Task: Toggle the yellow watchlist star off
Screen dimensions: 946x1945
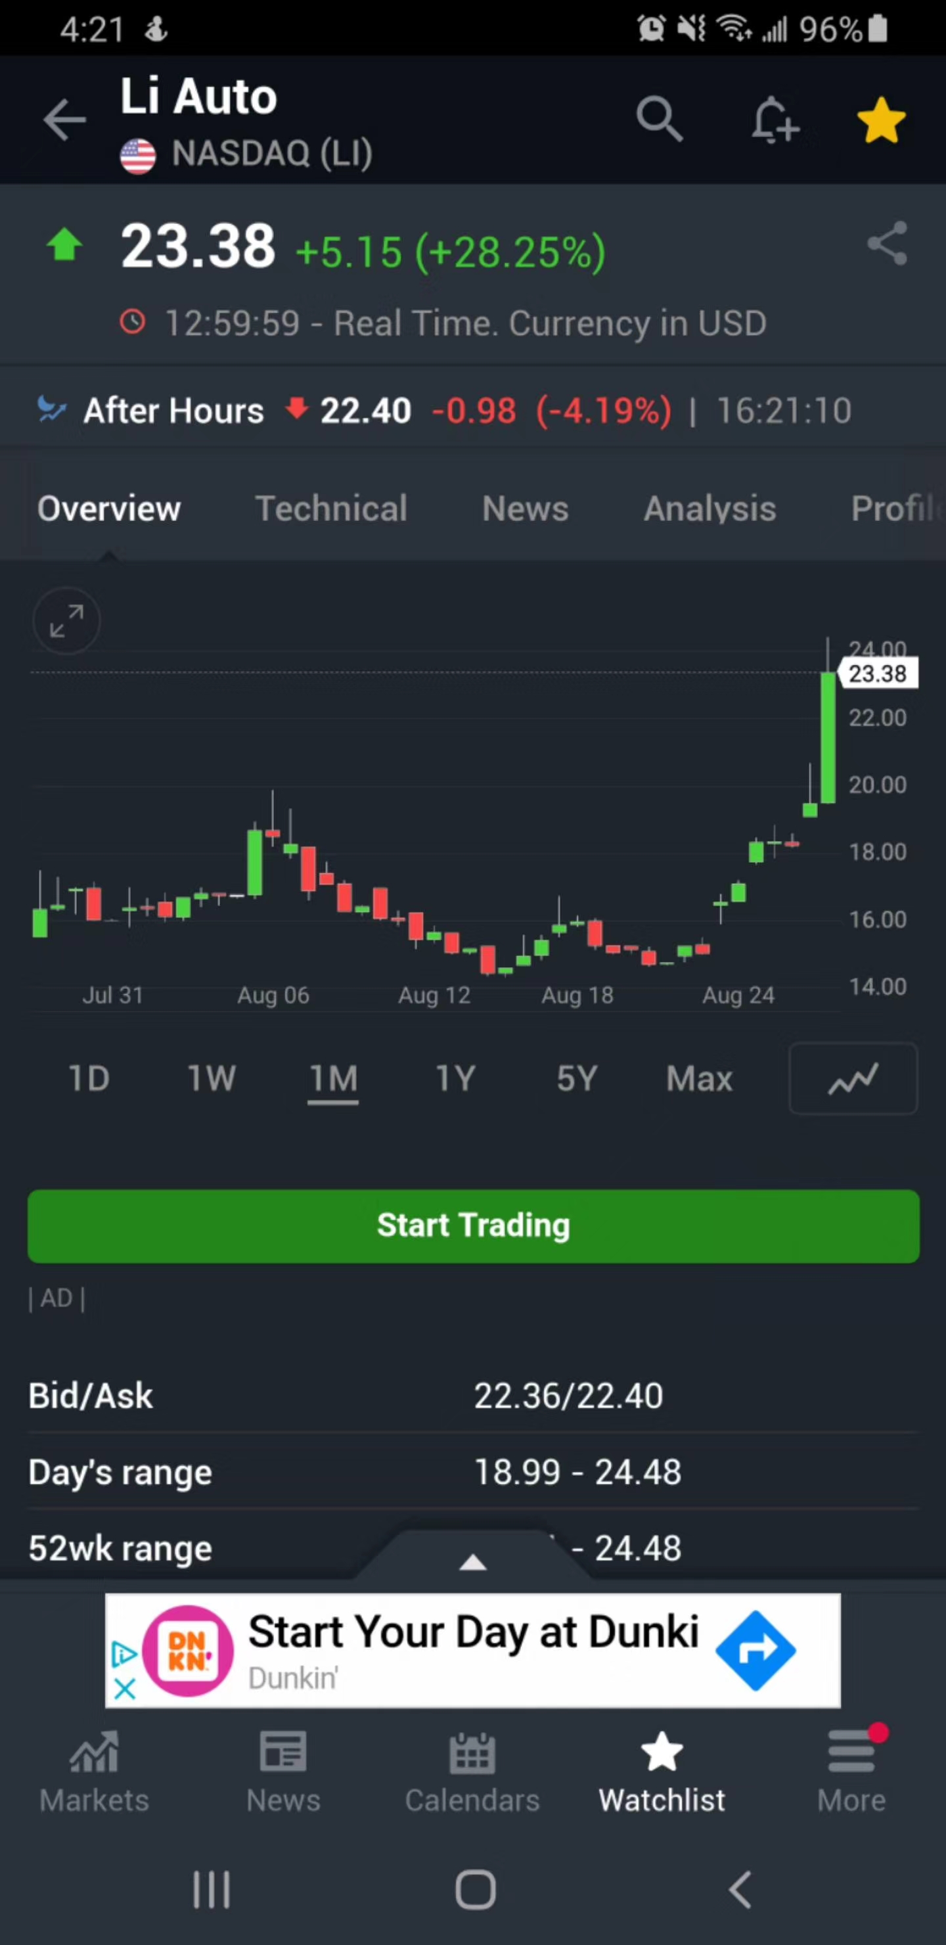Action: pos(881,120)
